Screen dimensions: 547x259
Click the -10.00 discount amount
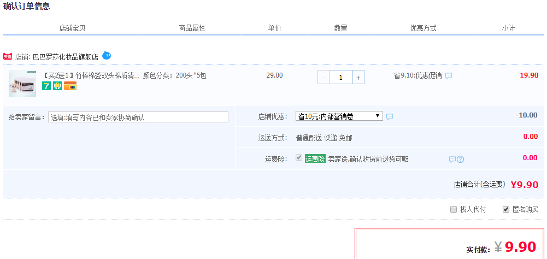click(x=526, y=115)
